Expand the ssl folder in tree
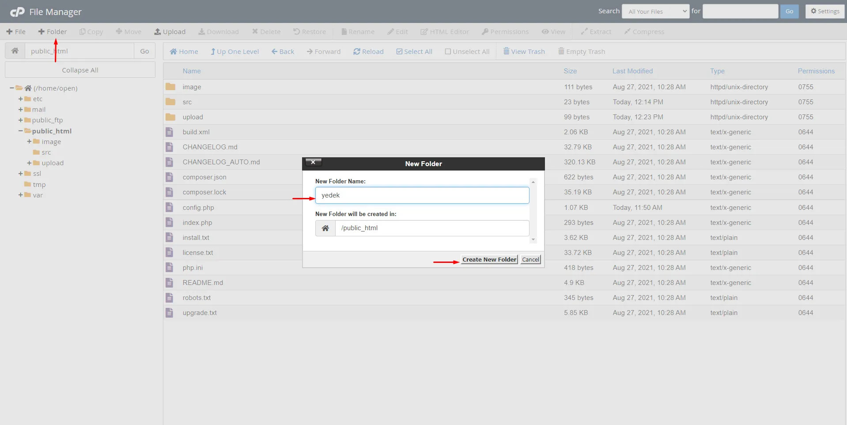This screenshot has height=425, width=847. coord(21,174)
